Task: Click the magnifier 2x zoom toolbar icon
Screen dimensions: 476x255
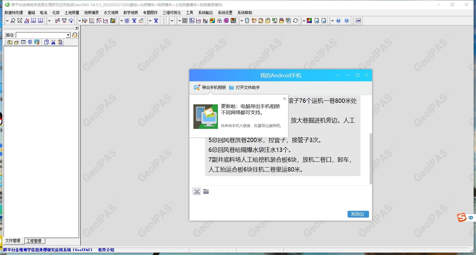Action: click(13, 21)
